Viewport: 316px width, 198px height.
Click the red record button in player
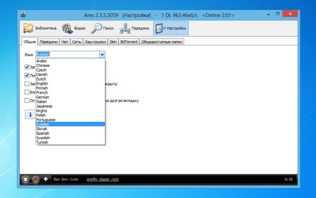[x=36, y=179]
